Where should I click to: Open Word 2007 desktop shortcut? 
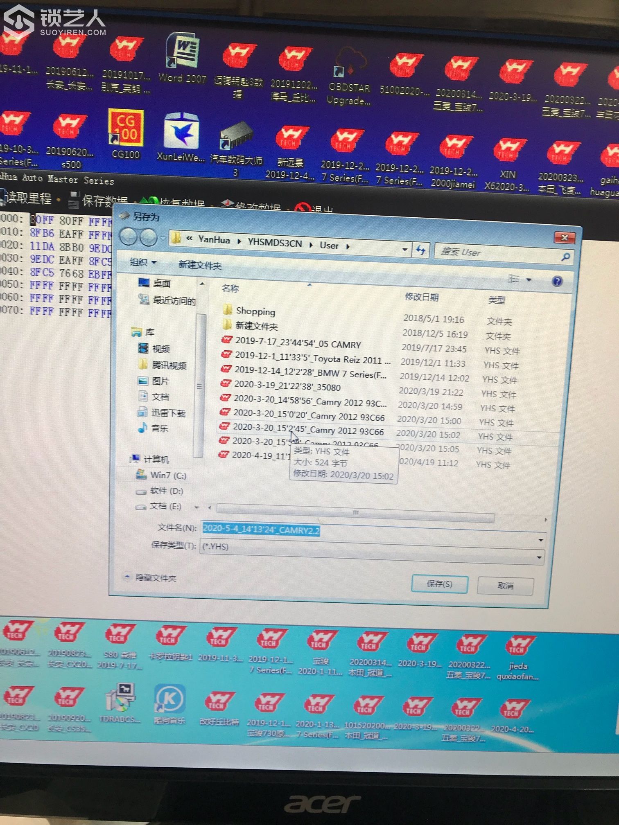click(x=183, y=59)
